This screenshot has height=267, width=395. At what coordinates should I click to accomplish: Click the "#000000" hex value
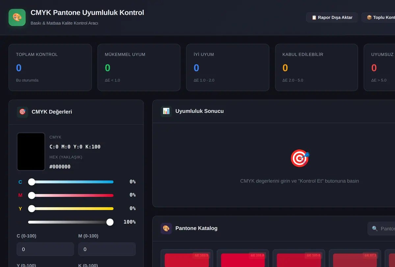tap(60, 167)
